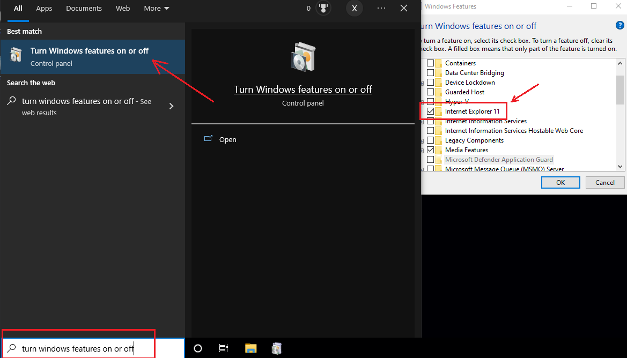Viewport: 627px width, 358px height.
Task: Click the Control panel icon of the best match
Action: click(16, 55)
